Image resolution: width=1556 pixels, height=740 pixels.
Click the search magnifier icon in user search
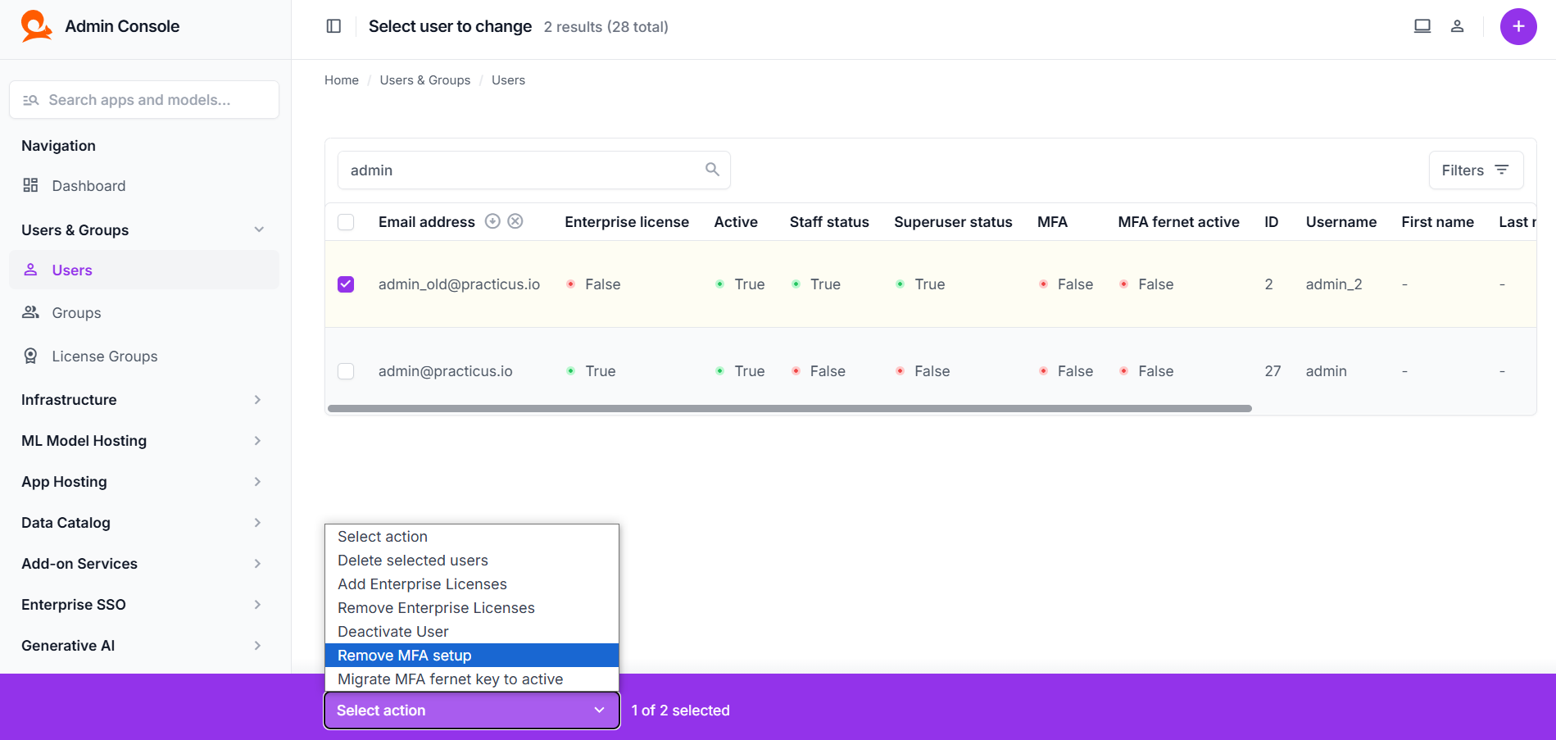coord(712,170)
